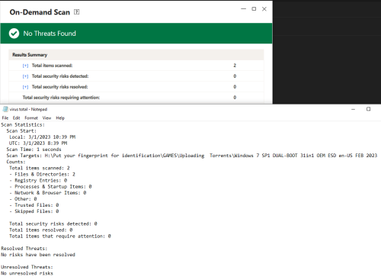The width and height of the screenshot is (381, 280).
Task: Click the Total security risks requiring attention row
Action: 136,98
